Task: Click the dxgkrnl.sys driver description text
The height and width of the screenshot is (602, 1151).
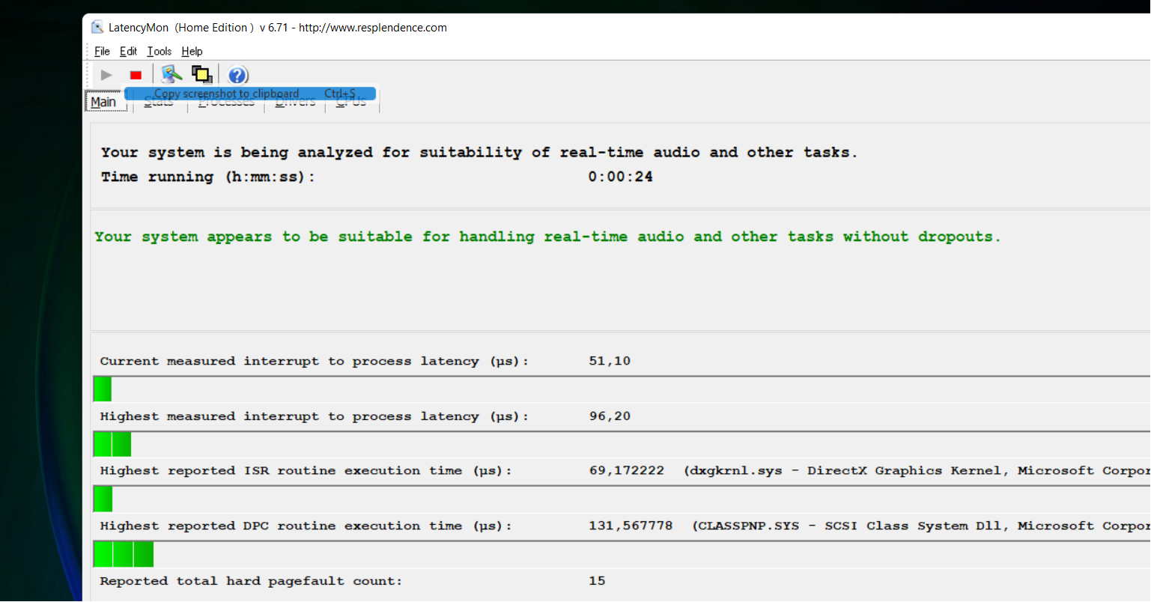Action: pos(917,471)
